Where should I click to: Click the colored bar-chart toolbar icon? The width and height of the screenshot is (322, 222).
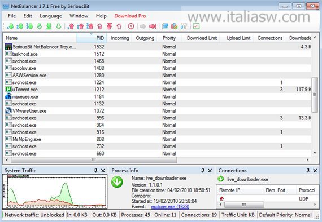pos(174,26)
